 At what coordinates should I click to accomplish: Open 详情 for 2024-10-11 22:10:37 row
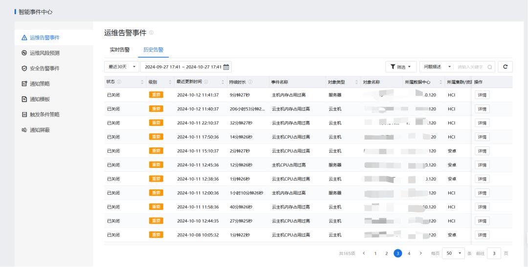click(x=482, y=123)
